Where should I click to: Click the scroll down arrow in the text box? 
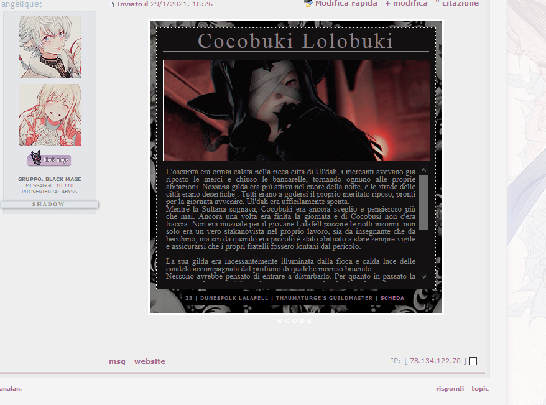coord(423,277)
